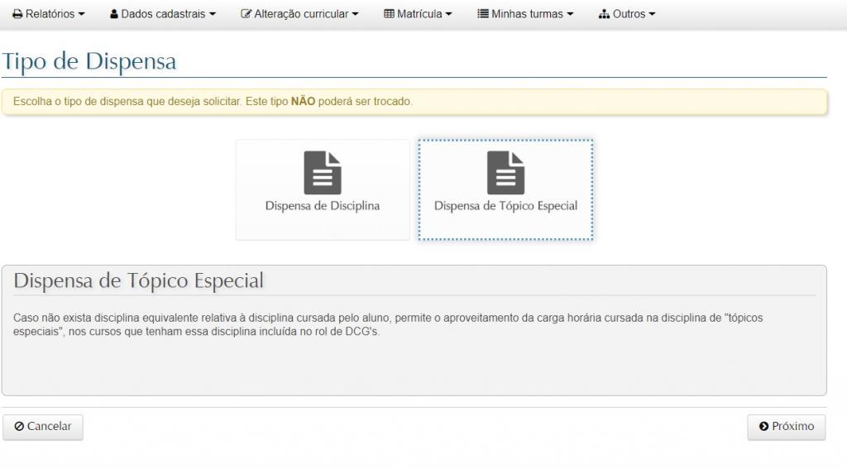Expand the Matrícula dropdown caret
847x469 pixels.
[x=449, y=15]
